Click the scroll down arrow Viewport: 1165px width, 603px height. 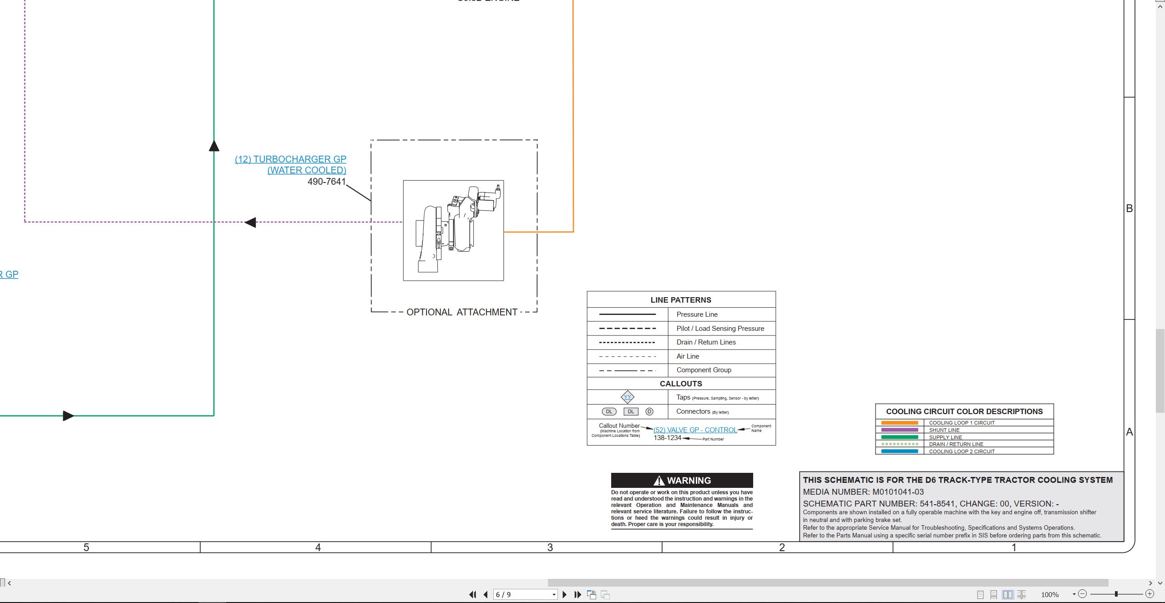(1160, 583)
